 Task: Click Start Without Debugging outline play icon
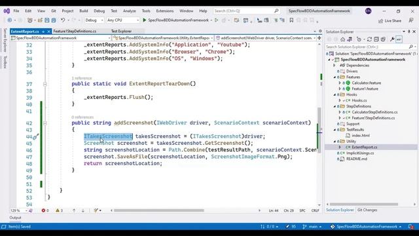[x=217, y=20]
